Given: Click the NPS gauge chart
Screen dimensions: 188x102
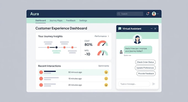Looking at the screenshot, I should pos(103,53).
